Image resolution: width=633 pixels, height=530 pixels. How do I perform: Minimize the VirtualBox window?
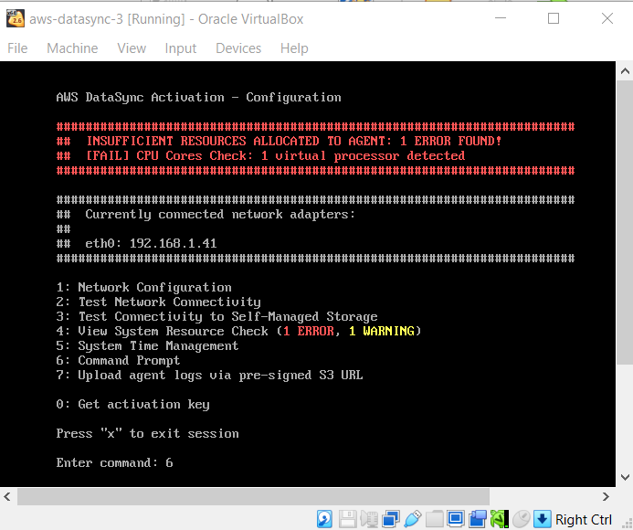click(x=501, y=18)
